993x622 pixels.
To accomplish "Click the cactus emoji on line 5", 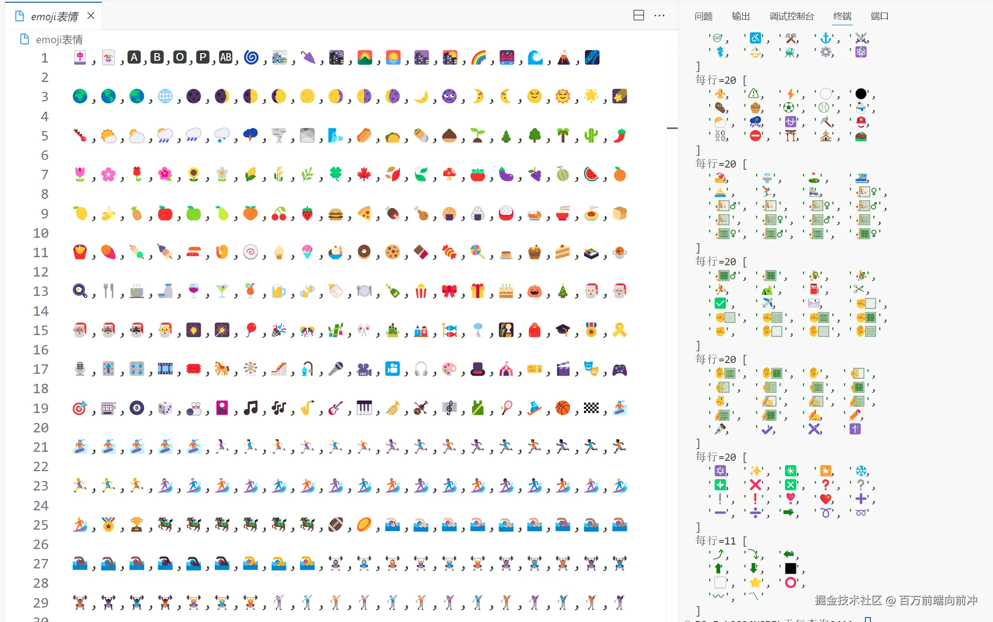I will (x=591, y=135).
